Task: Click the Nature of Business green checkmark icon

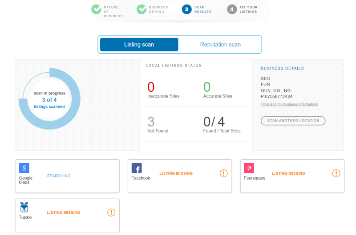Action: [x=96, y=9]
